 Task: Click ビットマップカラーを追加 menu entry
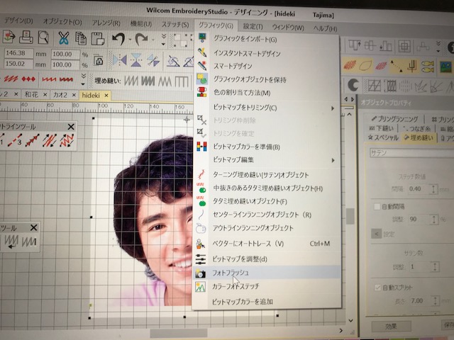(243, 302)
